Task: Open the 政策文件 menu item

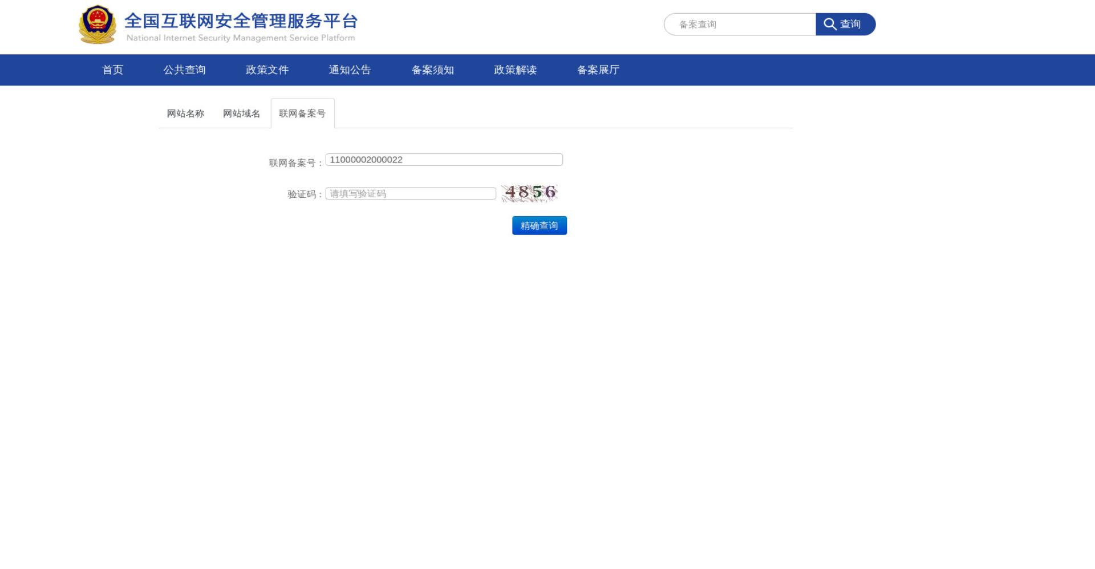Action: [267, 70]
